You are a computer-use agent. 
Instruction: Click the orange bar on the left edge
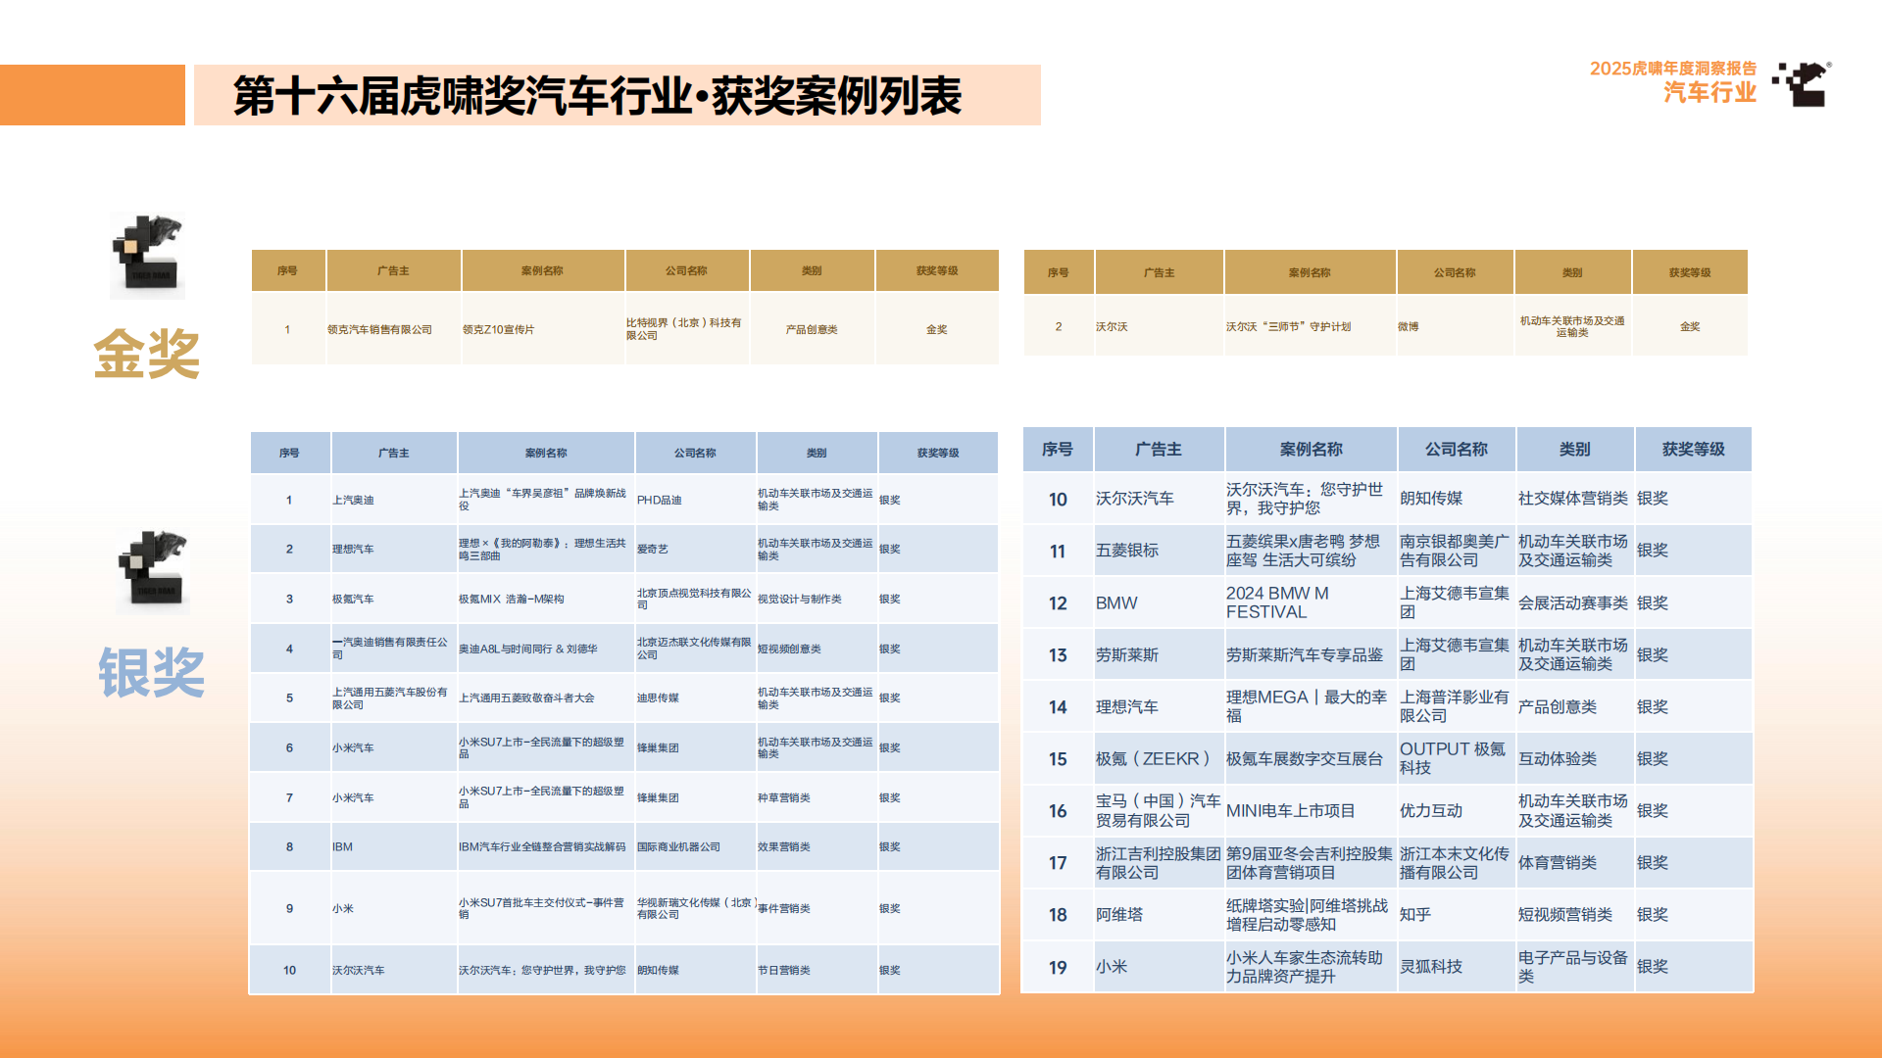(x=93, y=96)
